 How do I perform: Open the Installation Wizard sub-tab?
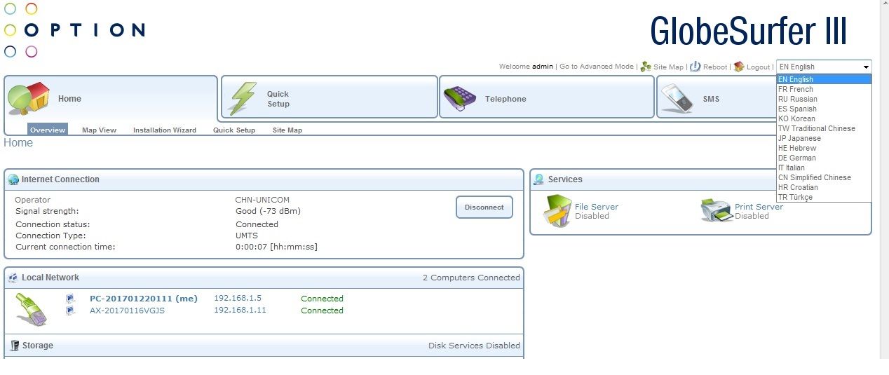point(165,130)
